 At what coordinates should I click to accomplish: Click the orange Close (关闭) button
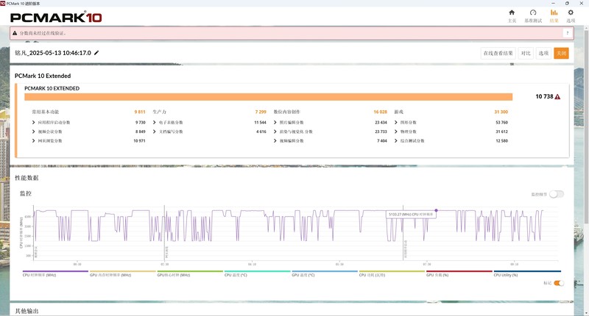pyautogui.click(x=561, y=53)
